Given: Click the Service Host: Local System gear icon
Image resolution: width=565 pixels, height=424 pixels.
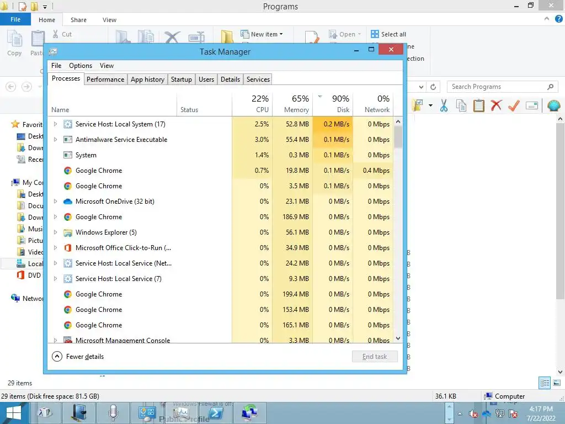Looking at the screenshot, I should [x=68, y=124].
